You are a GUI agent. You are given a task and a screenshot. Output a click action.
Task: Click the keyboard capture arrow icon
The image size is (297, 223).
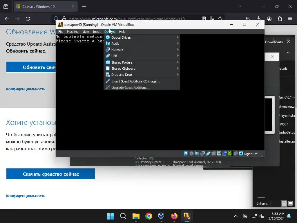241,154
